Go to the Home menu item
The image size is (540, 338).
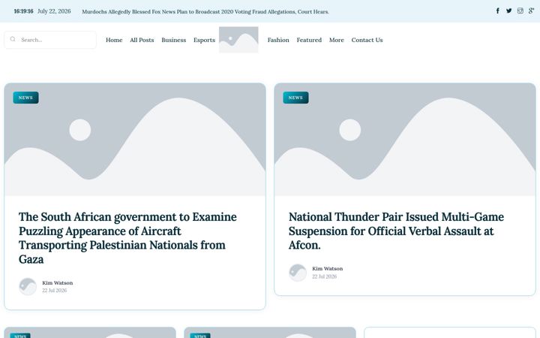coord(114,40)
